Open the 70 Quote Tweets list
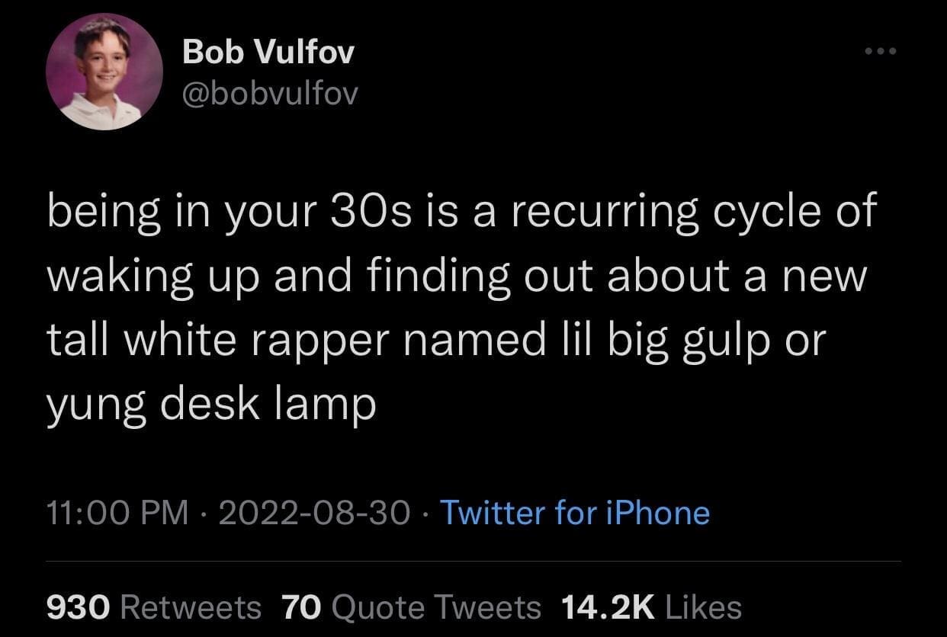The width and height of the screenshot is (947, 637). point(411,607)
